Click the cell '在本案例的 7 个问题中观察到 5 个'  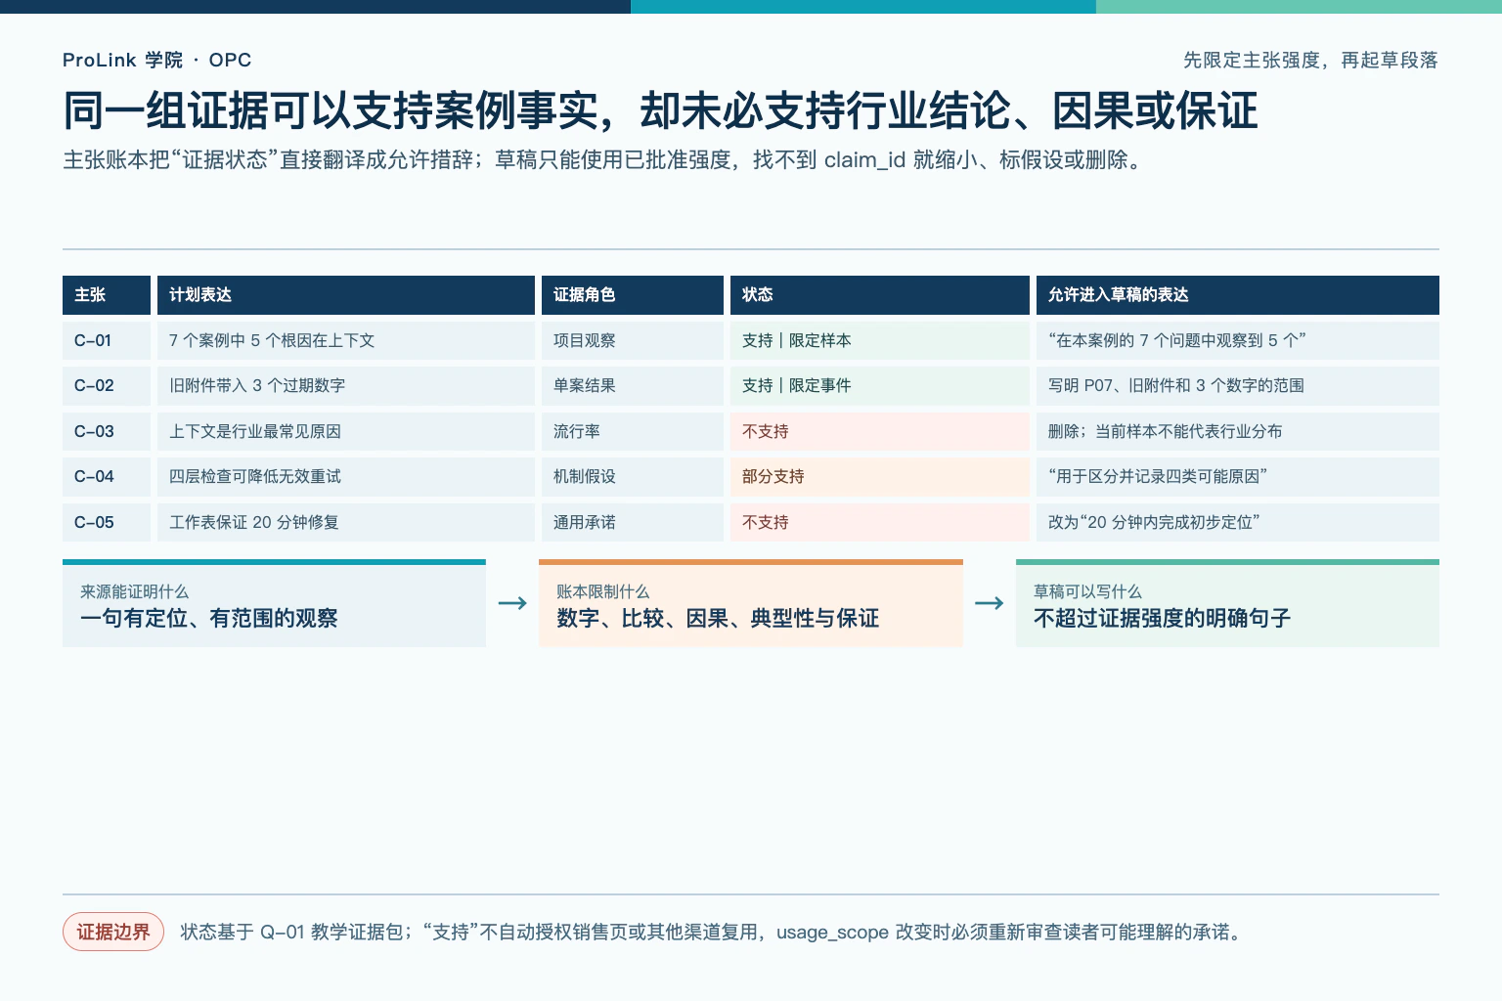pos(1238,340)
